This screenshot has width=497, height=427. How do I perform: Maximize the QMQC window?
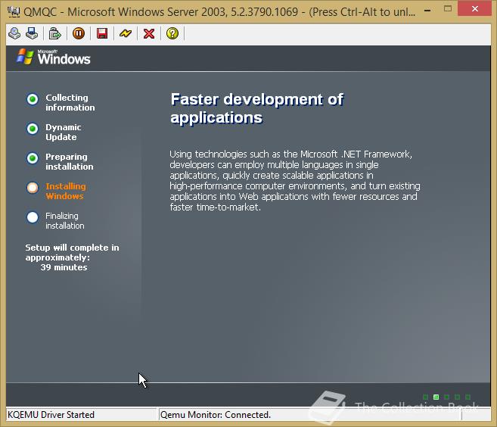[448, 8]
